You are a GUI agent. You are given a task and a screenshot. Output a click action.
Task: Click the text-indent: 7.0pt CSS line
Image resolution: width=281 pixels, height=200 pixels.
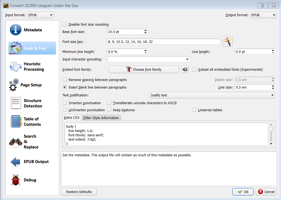(x=82, y=140)
